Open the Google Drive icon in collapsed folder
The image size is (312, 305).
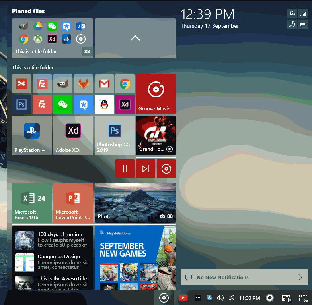coord(38,26)
